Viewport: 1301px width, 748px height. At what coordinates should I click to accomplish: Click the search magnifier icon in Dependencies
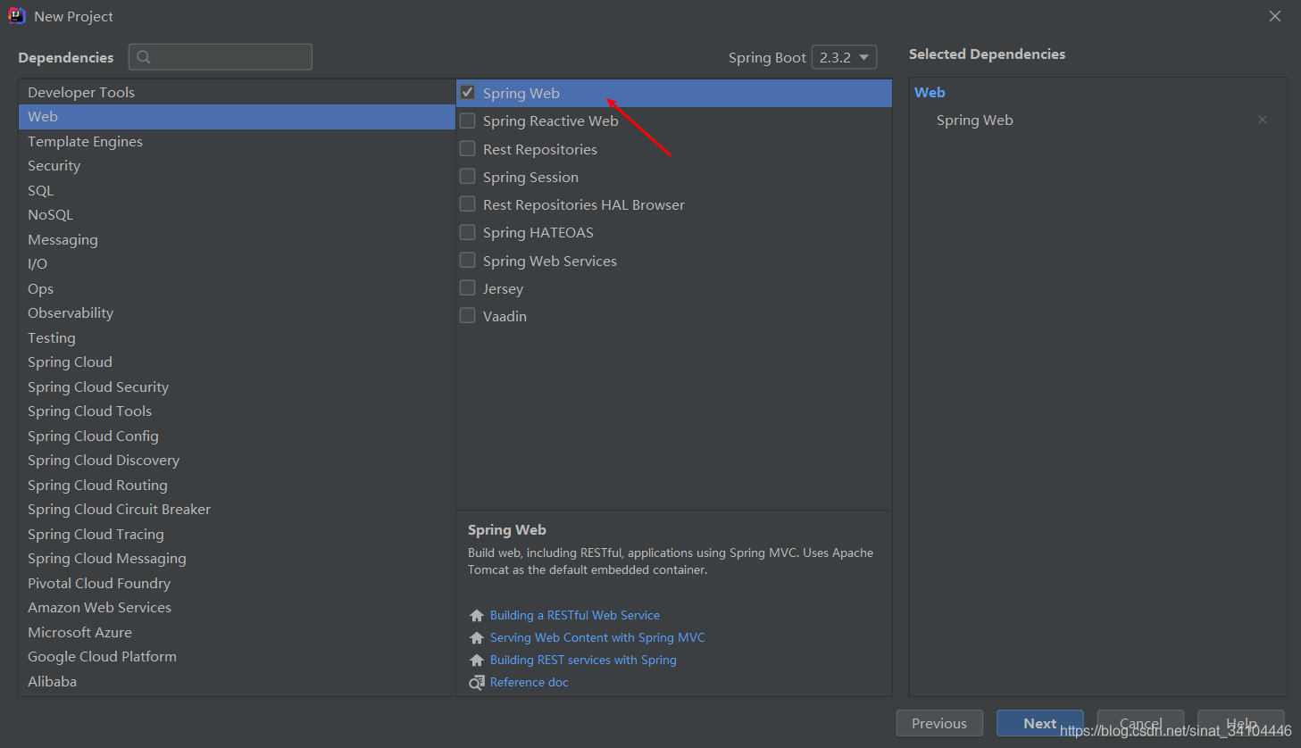click(144, 57)
